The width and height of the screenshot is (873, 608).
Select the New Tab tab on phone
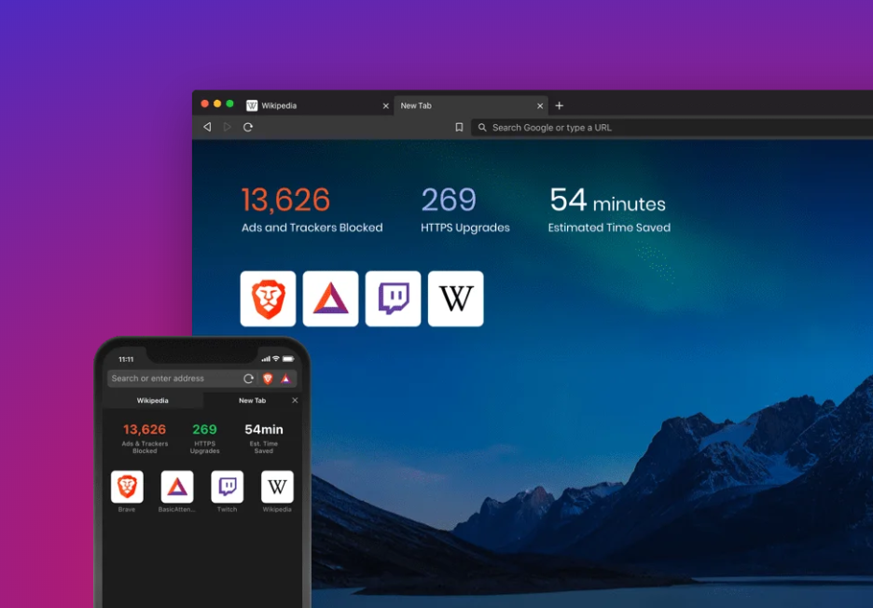click(252, 400)
